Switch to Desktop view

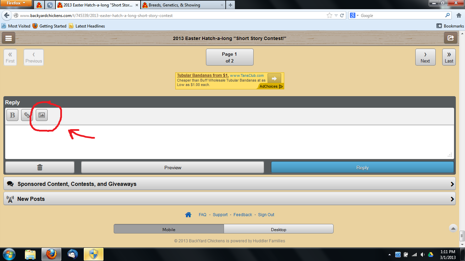[x=278, y=229]
